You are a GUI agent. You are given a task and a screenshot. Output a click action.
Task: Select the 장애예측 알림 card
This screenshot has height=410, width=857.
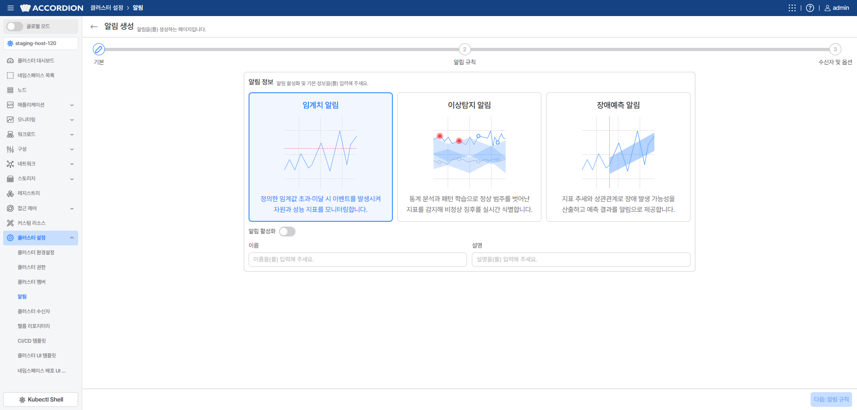(x=618, y=157)
